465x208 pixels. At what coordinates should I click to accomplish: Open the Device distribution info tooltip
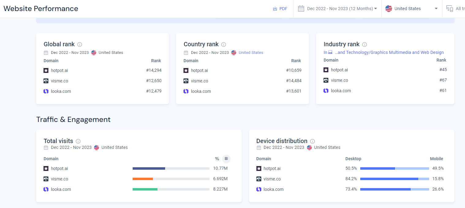point(312,141)
